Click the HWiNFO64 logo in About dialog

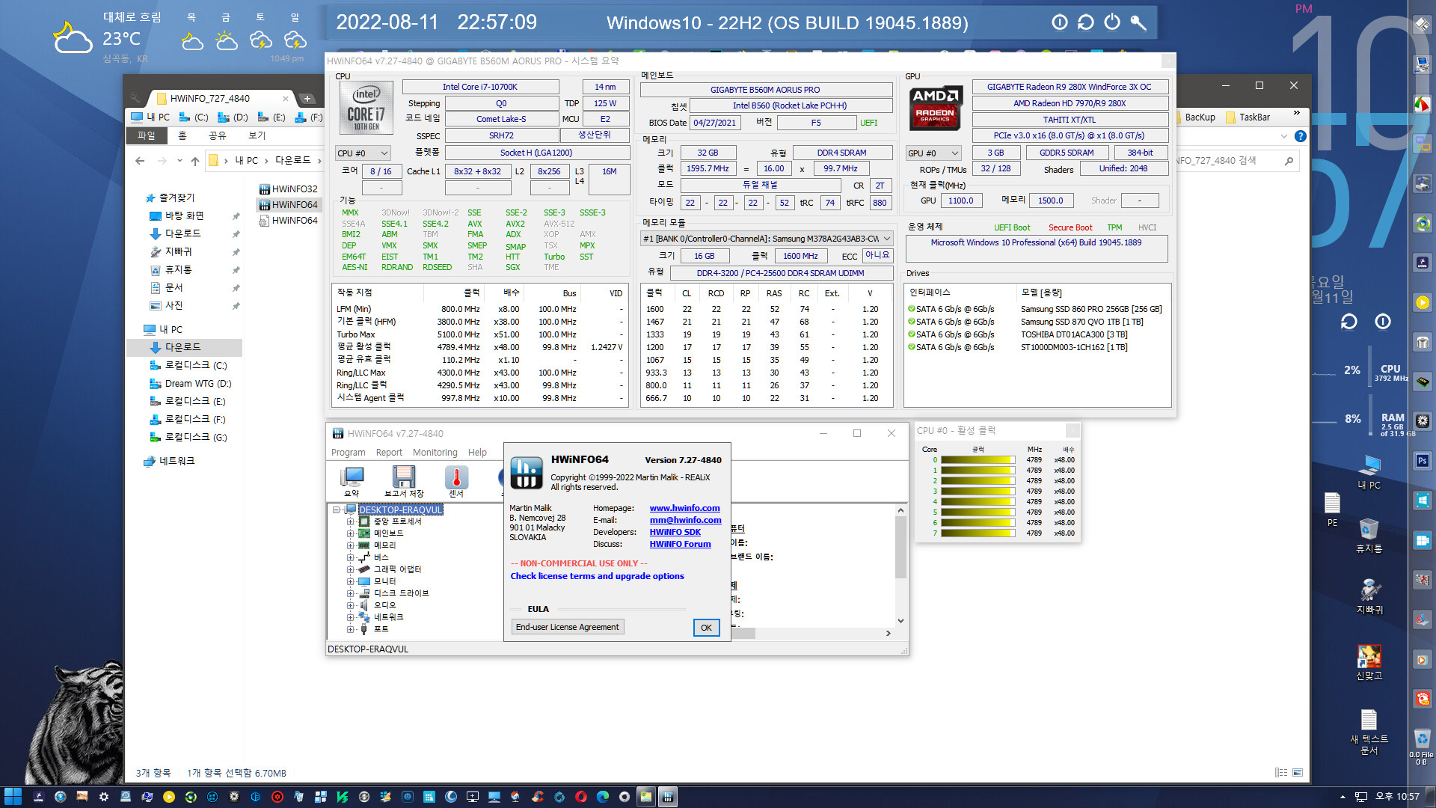point(526,473)
